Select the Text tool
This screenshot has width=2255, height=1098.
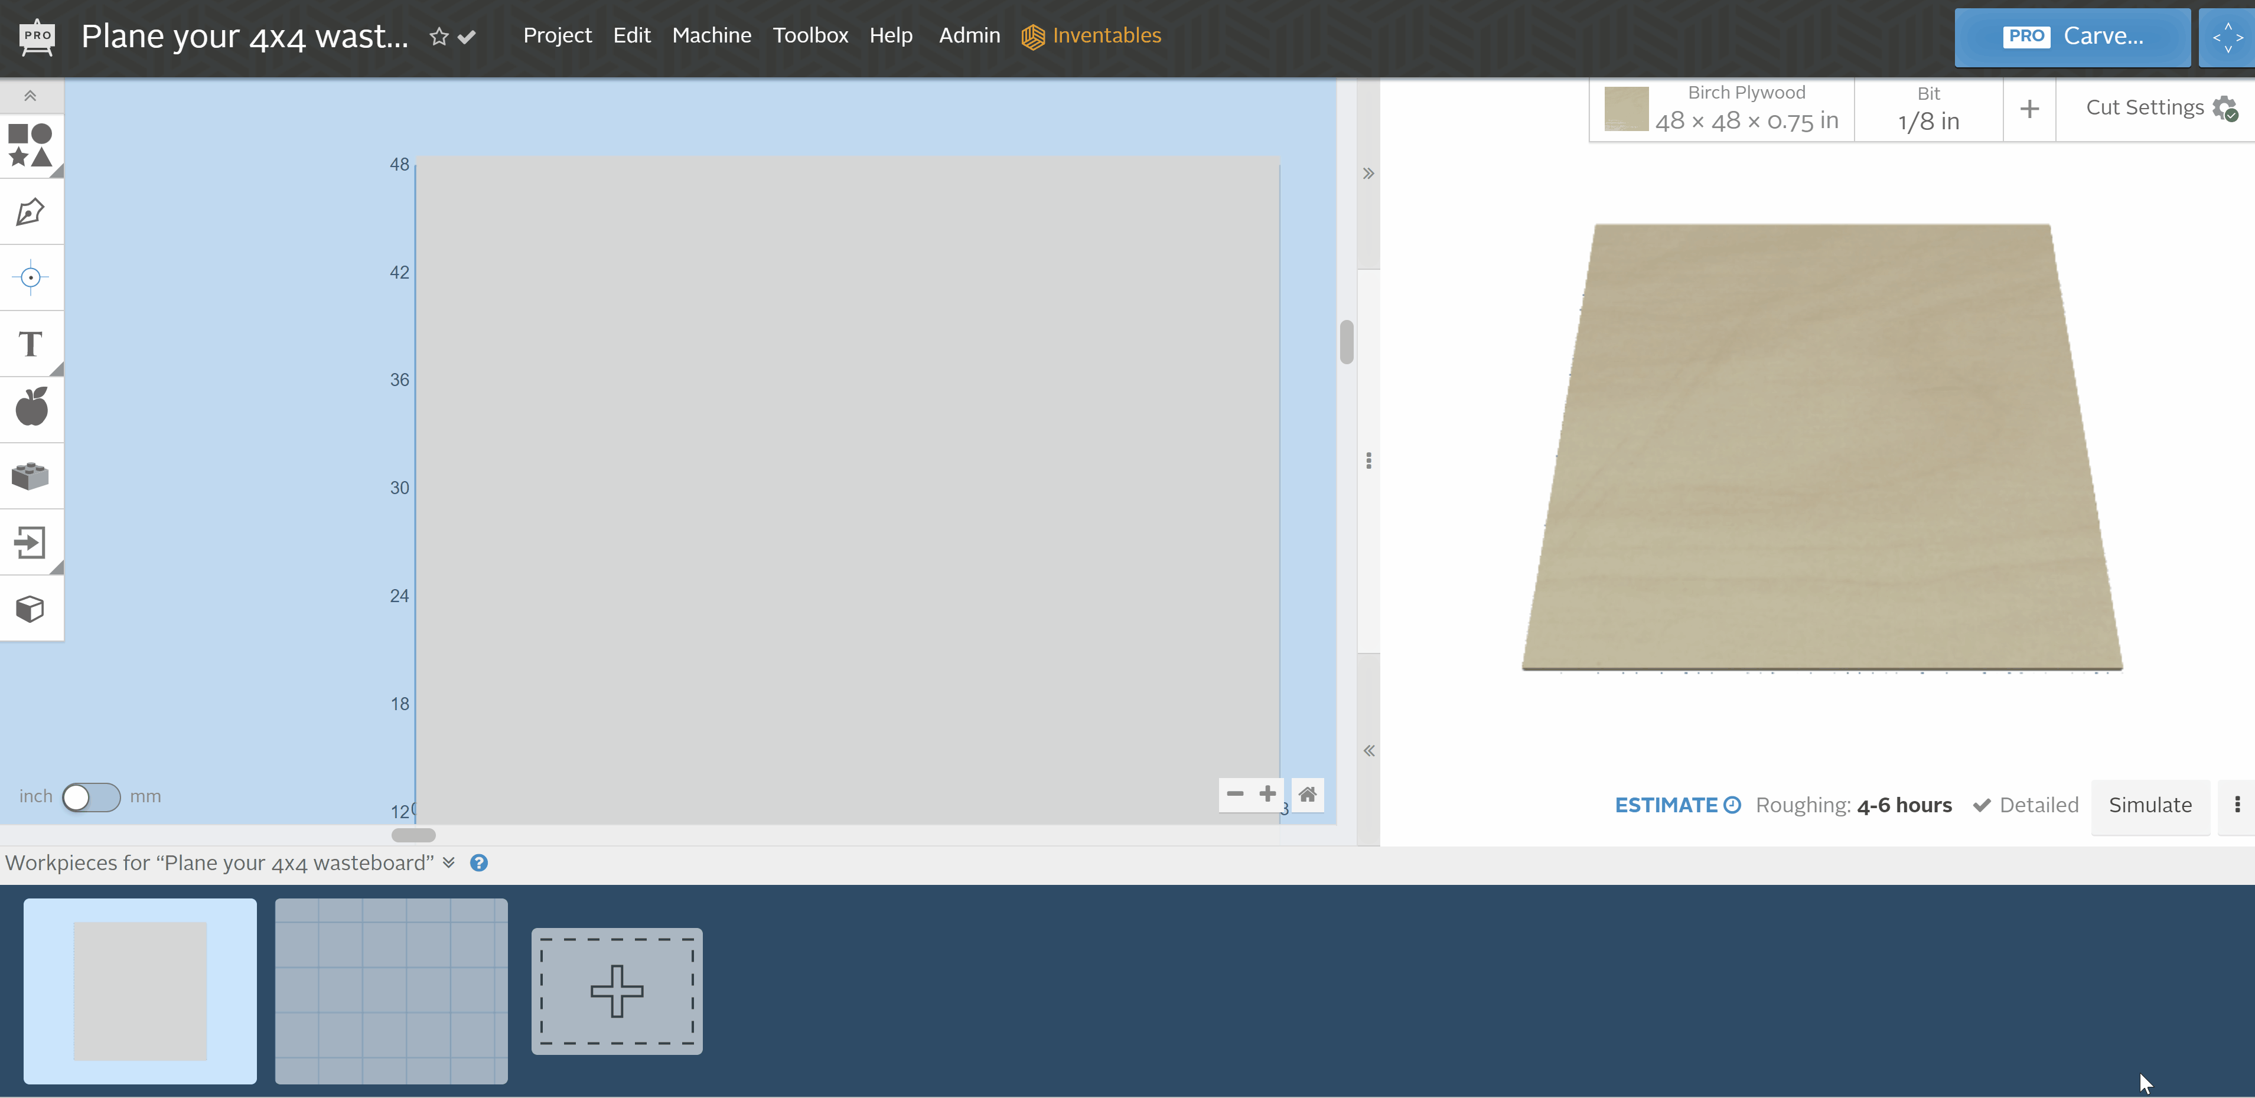pos(31,344)
